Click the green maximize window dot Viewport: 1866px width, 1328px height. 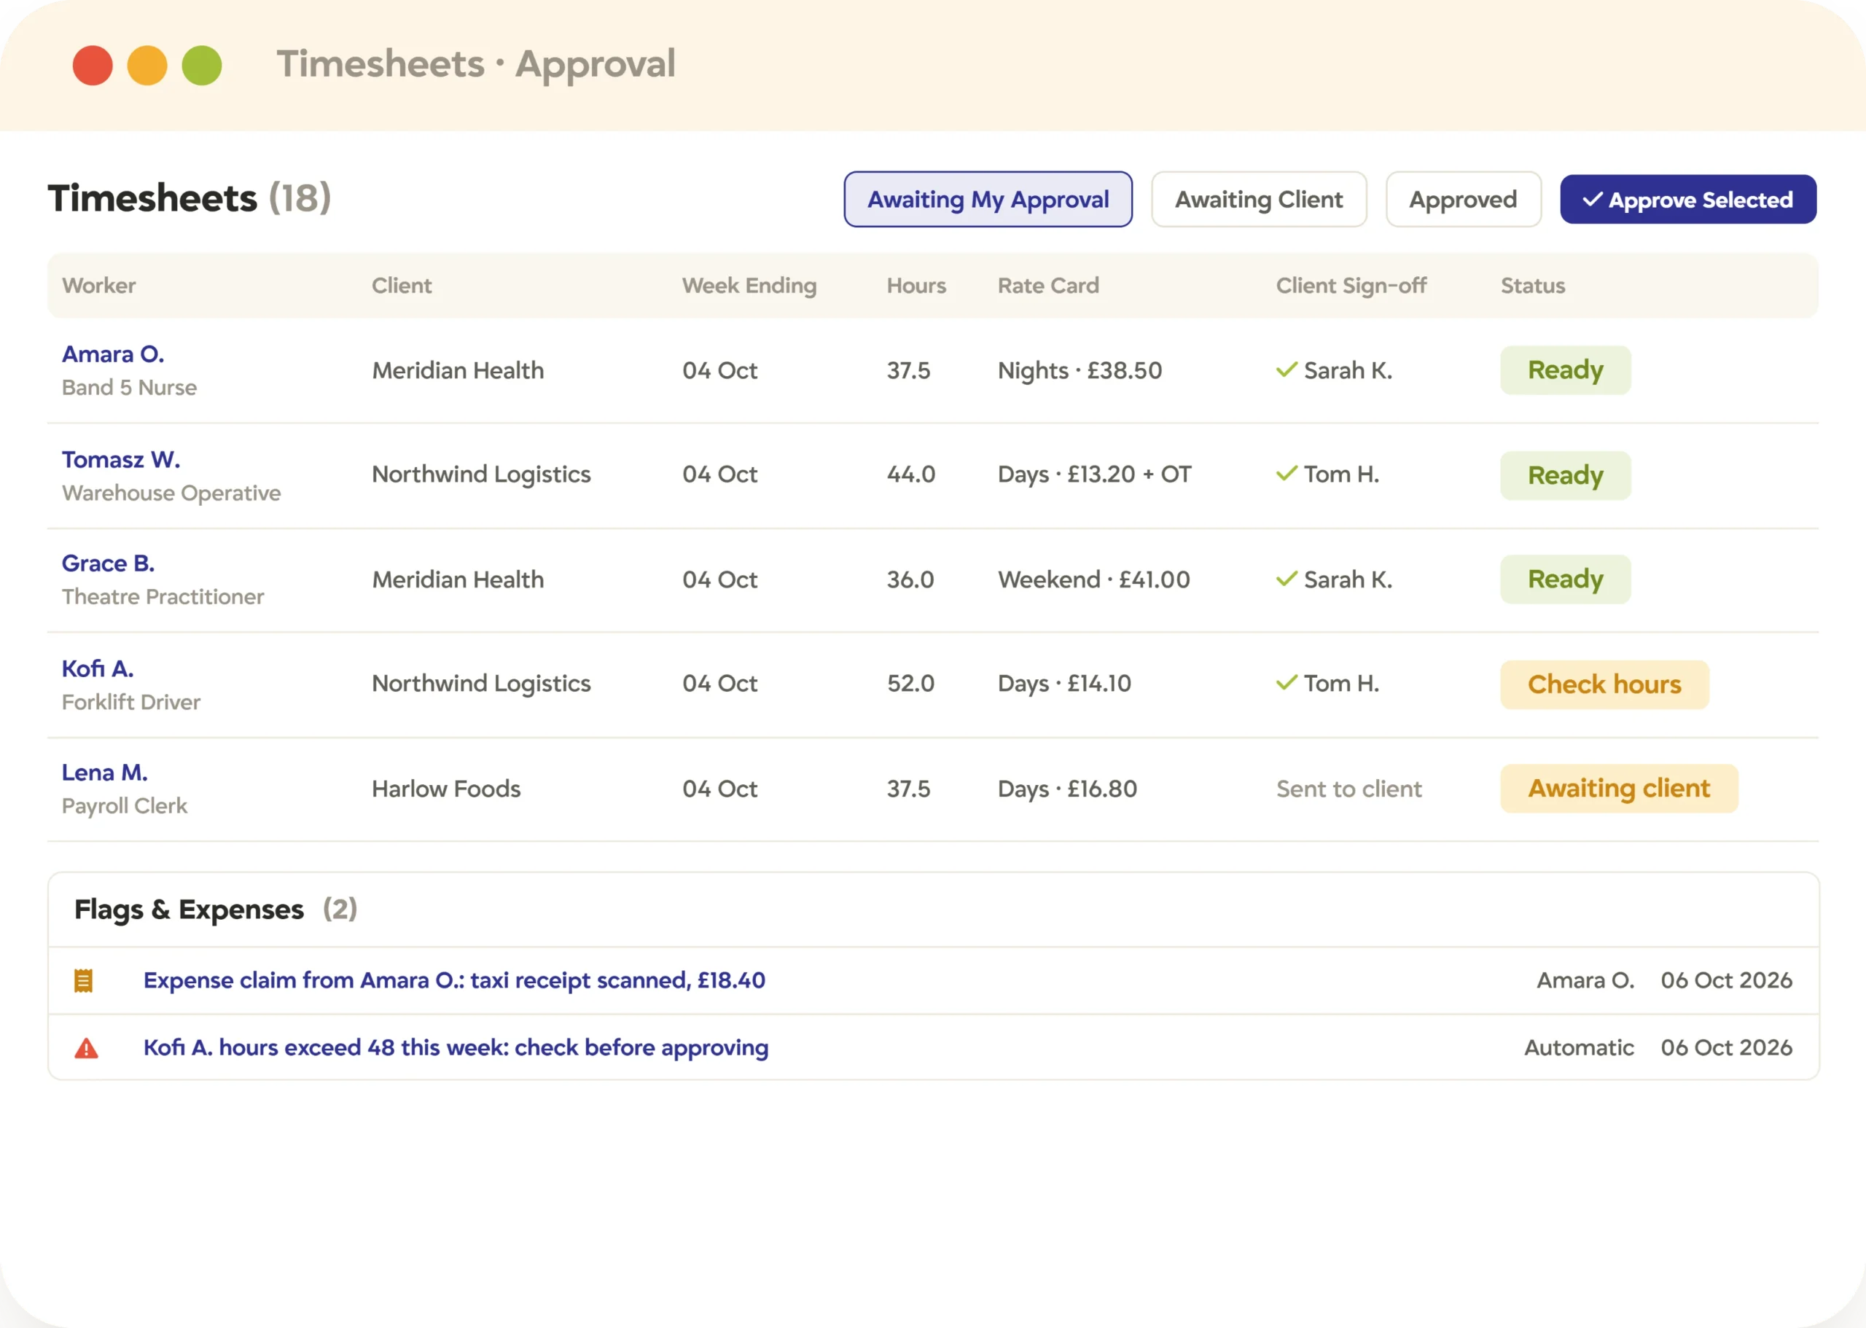click(202, 66)
